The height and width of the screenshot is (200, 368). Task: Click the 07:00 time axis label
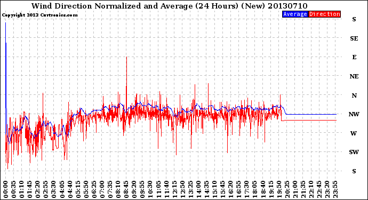[102, 189]
